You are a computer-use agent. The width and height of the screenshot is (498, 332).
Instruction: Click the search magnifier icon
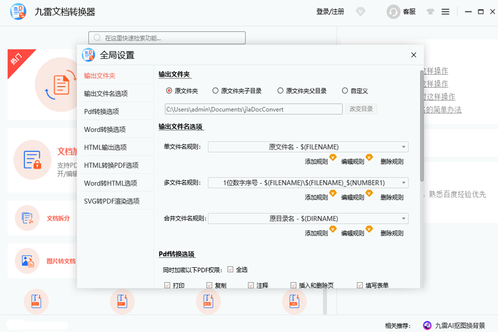97,38
